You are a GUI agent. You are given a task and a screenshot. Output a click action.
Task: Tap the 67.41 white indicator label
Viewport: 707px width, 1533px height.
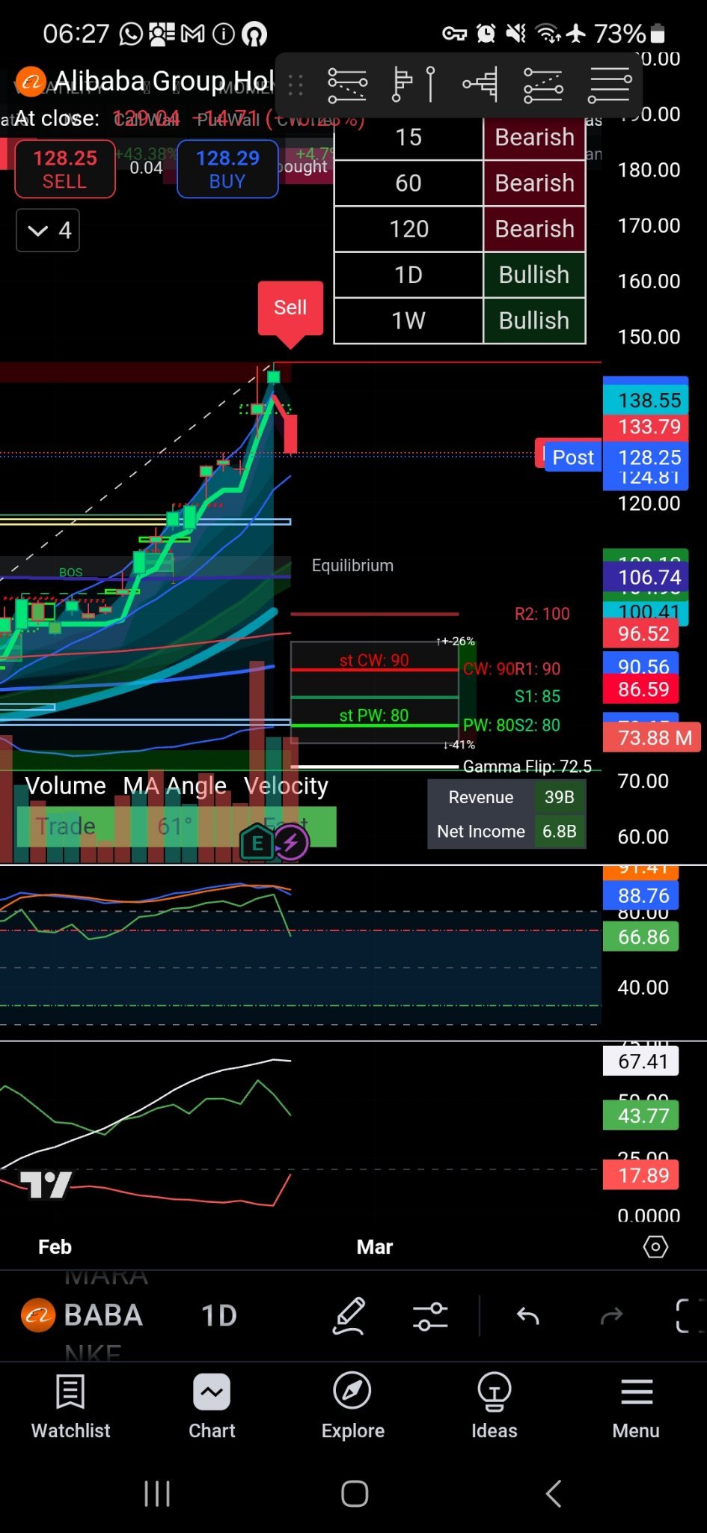641,1061
